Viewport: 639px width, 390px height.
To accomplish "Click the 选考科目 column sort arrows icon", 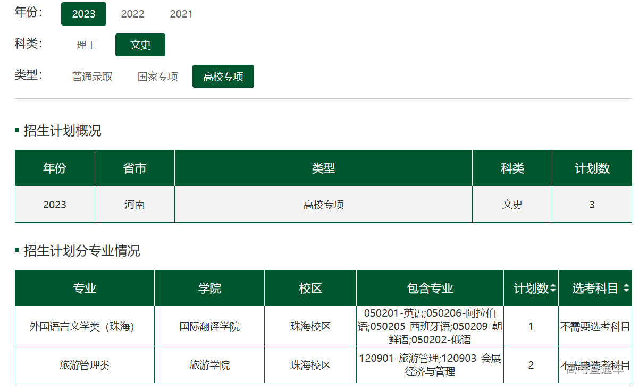I will coord(626,289).
